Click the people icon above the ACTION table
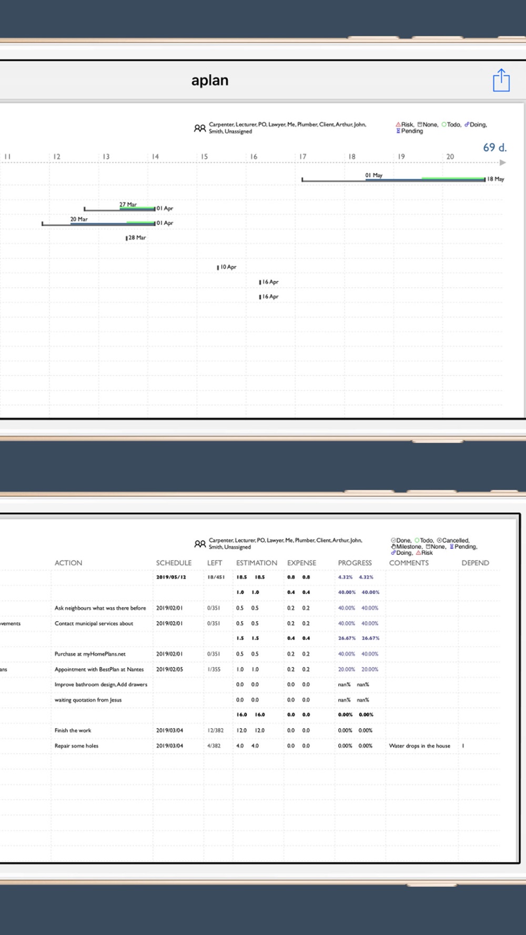526x935 pixels. point(200,544)
